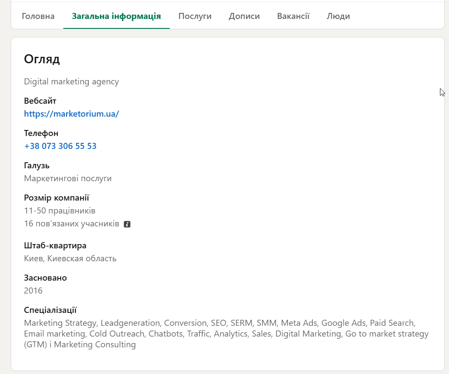Screen dimensions: 449x374
Task: Click the Маркетингові послуги industry text
Action: tap(68, 179)
